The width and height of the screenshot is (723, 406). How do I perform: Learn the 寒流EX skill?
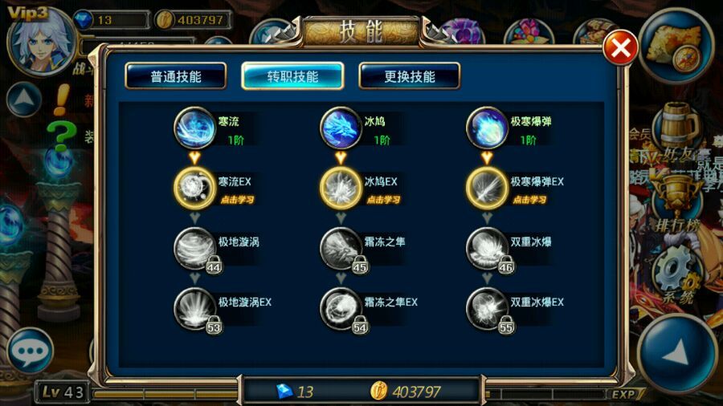click(194, 188)
